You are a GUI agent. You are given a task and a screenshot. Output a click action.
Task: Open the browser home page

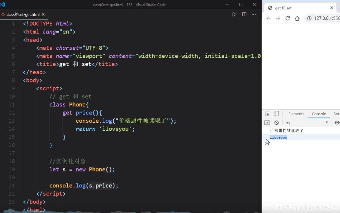[297, 18]
